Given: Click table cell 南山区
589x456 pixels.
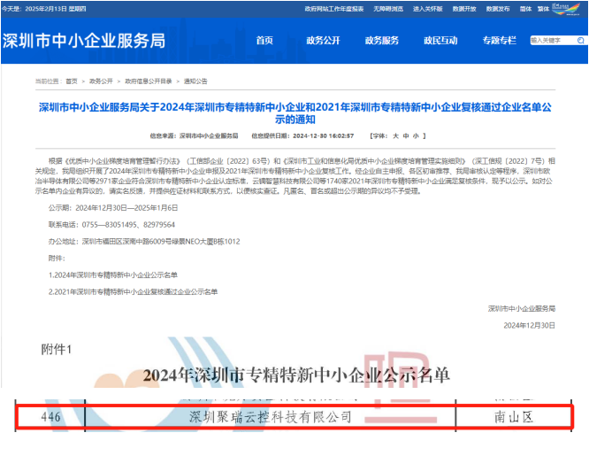Looking at the screenshot, I should [x=514, y=417].
